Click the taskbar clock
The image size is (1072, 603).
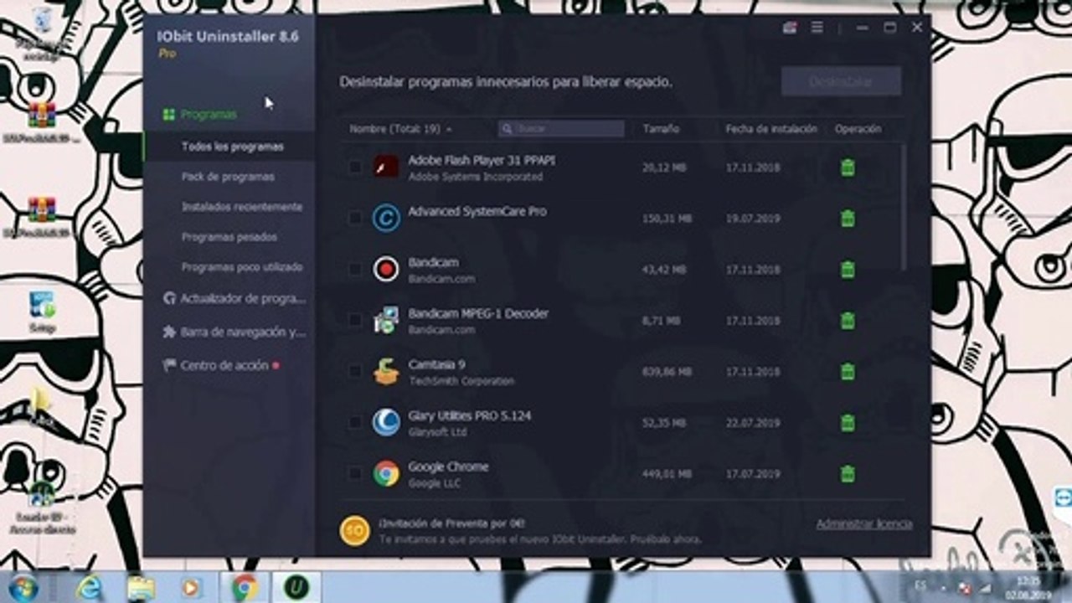pyautogui.click(x=1027, y=587)
